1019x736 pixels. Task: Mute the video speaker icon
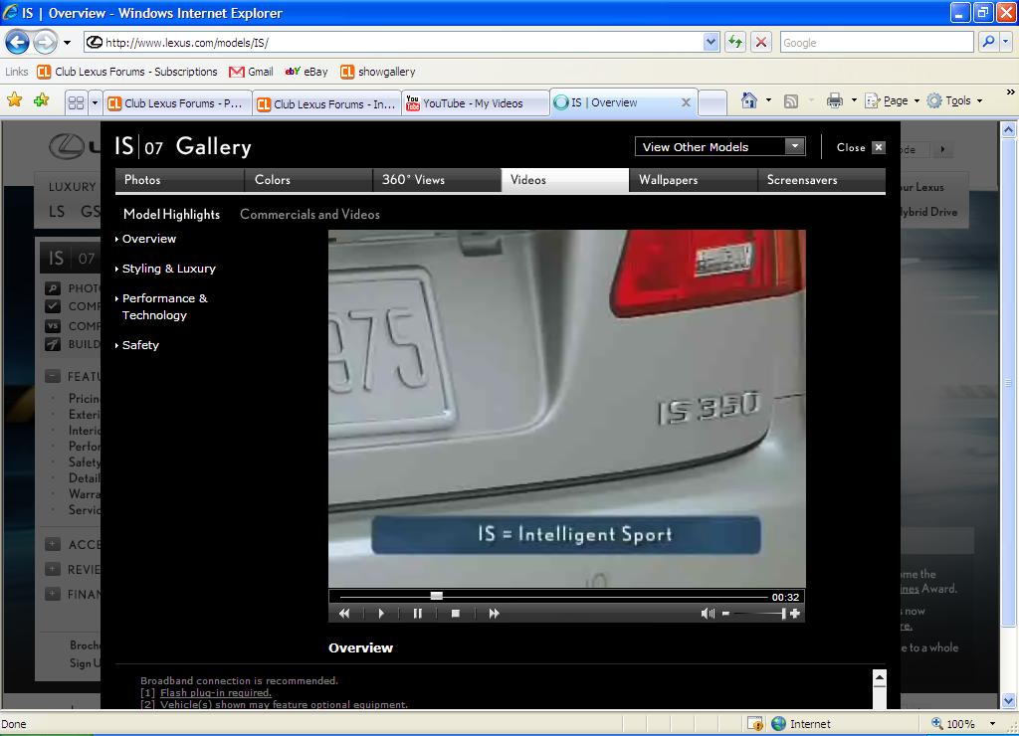pos(708,614)
